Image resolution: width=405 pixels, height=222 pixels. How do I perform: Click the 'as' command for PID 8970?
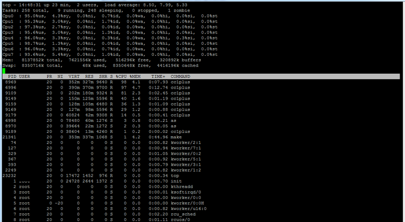pyautogui.click(x=173, y=126)
